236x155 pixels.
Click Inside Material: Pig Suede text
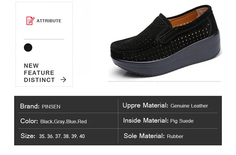point(158,121)
